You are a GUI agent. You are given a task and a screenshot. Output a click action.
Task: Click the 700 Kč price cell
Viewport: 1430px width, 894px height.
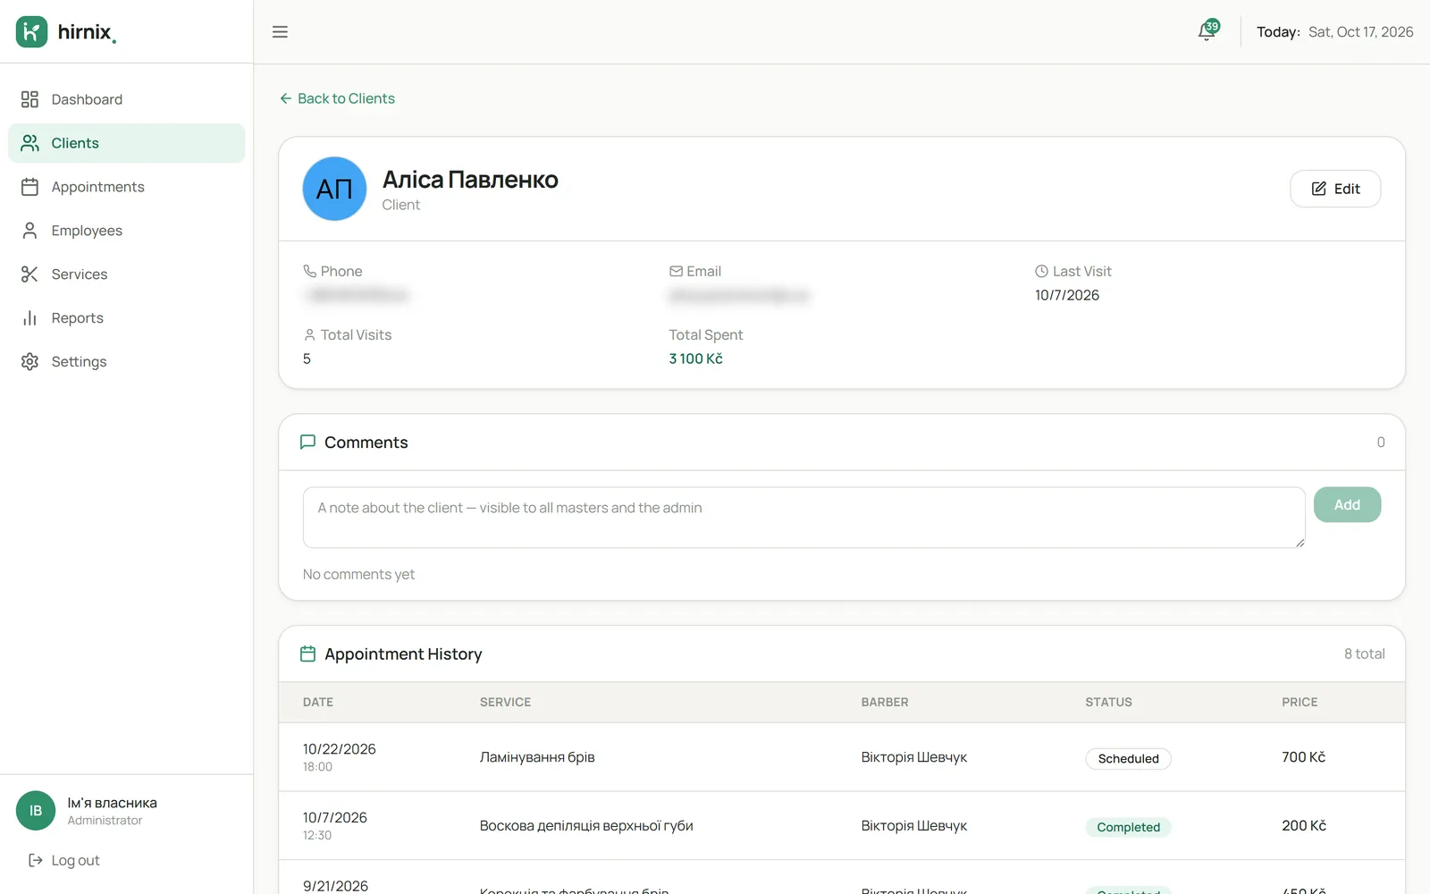(1304, 757)
